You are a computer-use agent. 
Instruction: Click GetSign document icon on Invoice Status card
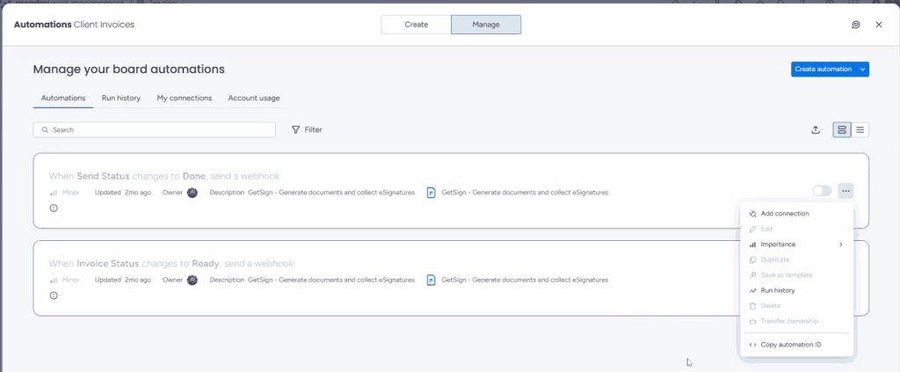431,281
